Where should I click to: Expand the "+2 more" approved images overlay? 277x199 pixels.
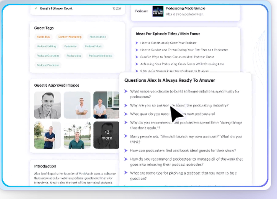pos(107,135)
